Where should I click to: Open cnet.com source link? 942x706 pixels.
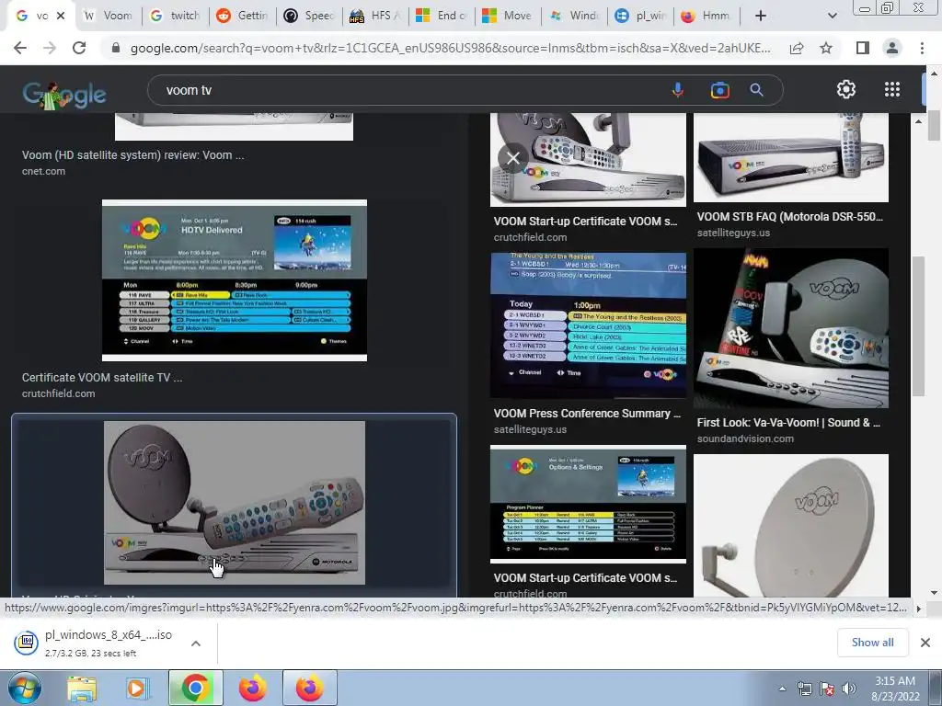43,171
